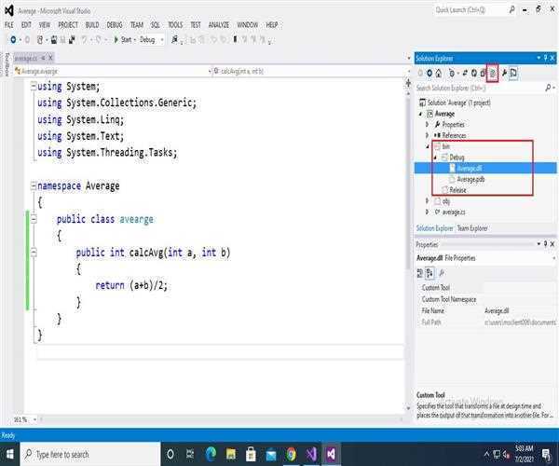Open Properties wrench icon in Solution Explorer toolbar
Screen dimensions: 559x466
504,72
